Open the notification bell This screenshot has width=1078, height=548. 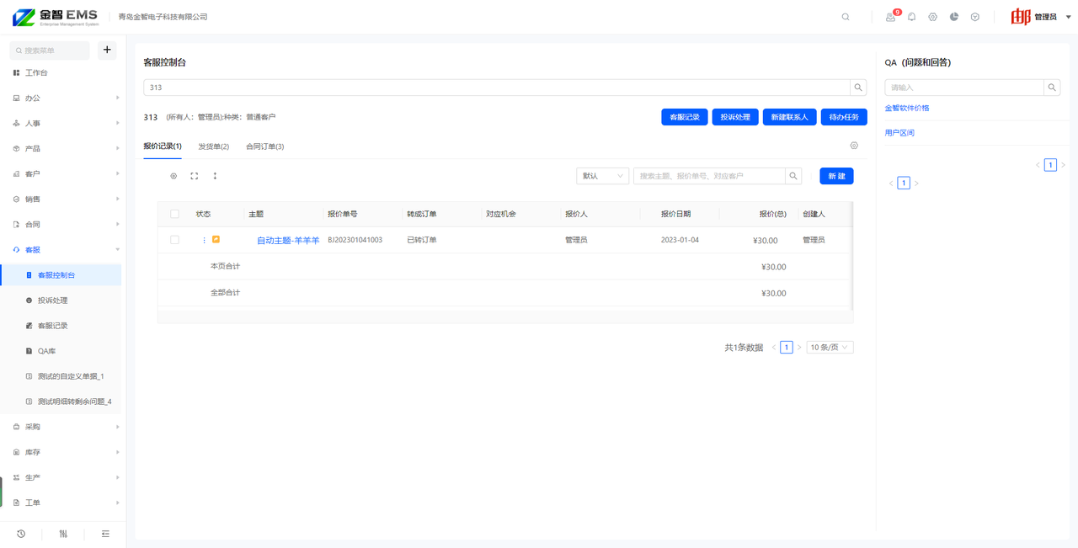(x=911, y=17)
